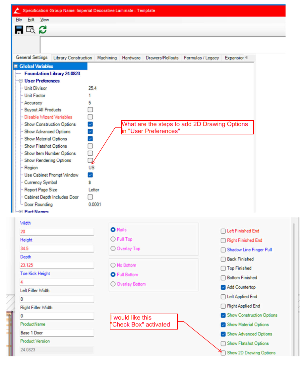Uncheck Show Advanced Options in User Preferences
Viewport: 305px width, 371px height.
90,131
